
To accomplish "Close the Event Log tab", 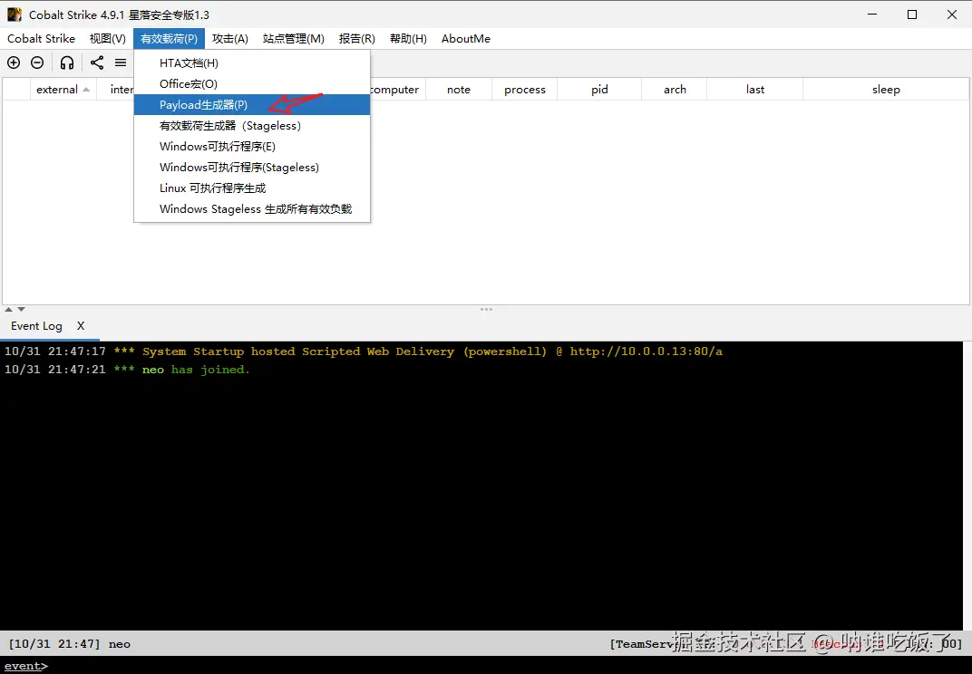I will 81,326.
